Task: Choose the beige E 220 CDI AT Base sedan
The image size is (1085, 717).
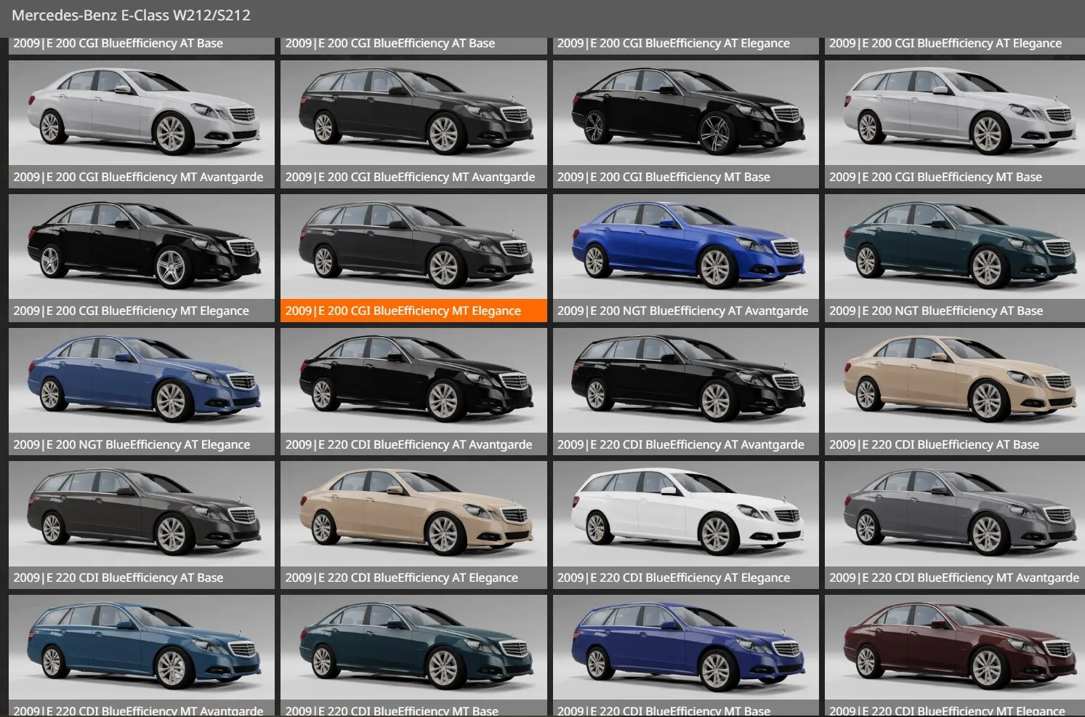Action: (955, 392)
